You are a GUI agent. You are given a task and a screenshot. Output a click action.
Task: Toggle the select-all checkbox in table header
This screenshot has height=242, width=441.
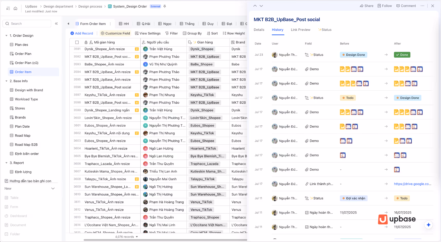(77, 42)
